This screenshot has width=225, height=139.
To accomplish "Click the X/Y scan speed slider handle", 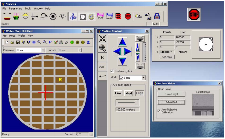I will tap(136, 102).
